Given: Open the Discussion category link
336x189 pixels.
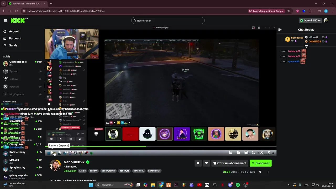Looking at the screenshot, I should point(70,171).
